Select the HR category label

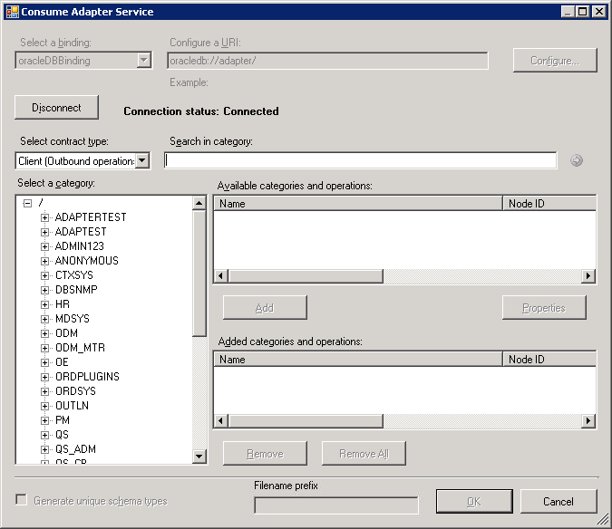point(63,304)
